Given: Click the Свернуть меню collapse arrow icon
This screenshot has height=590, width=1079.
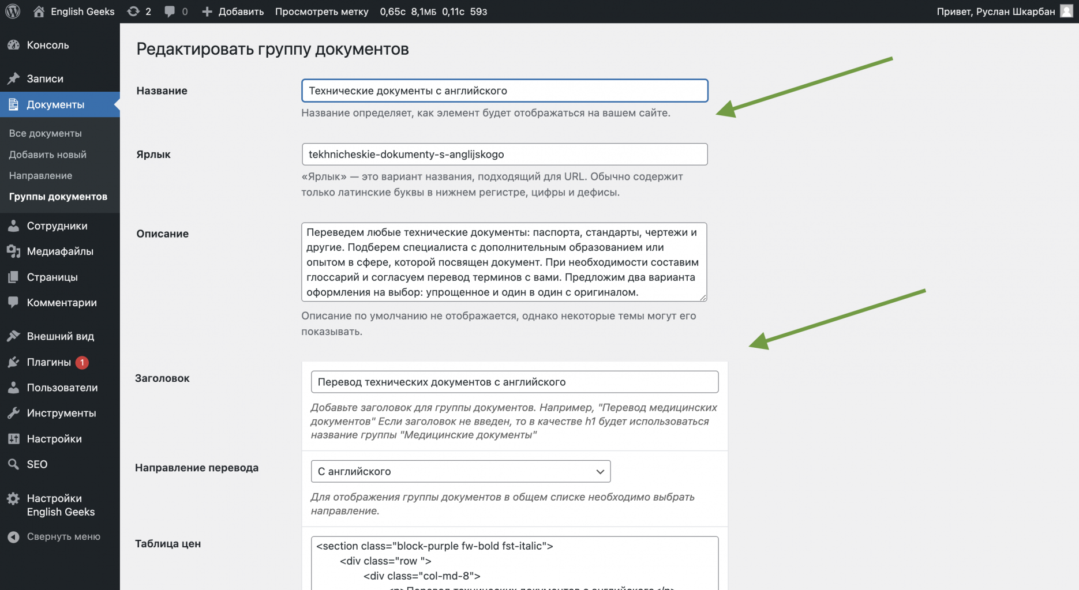Looking at the screenshot, I should tap(13, 537).
